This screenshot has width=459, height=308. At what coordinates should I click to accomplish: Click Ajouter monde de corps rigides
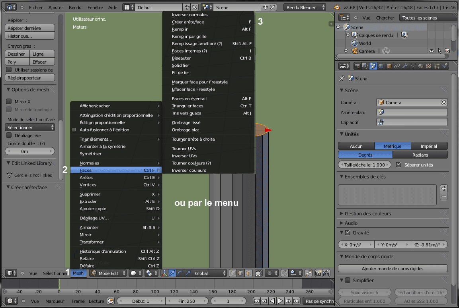coord(393,269)
